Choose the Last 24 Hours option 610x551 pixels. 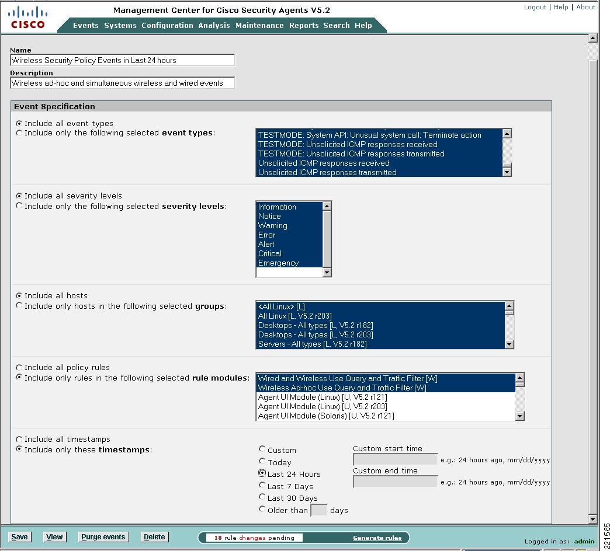point(262,473)
